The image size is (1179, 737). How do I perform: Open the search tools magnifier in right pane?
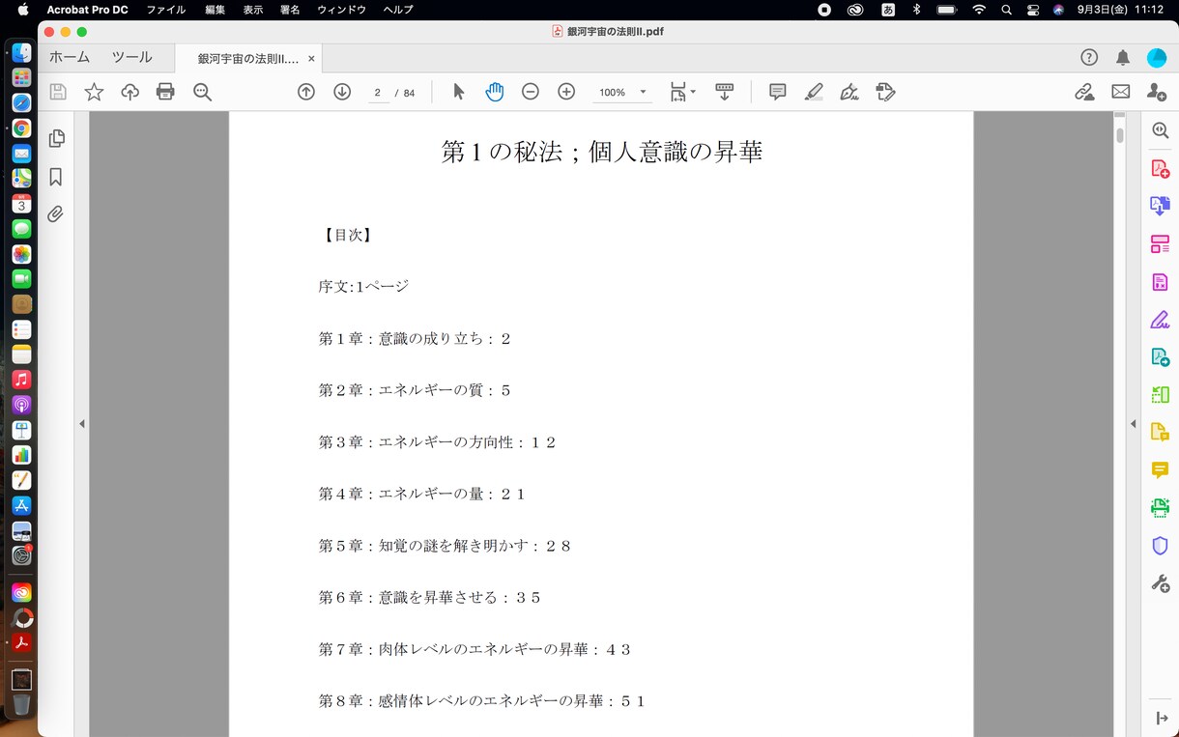click(x=1161, y=130)
